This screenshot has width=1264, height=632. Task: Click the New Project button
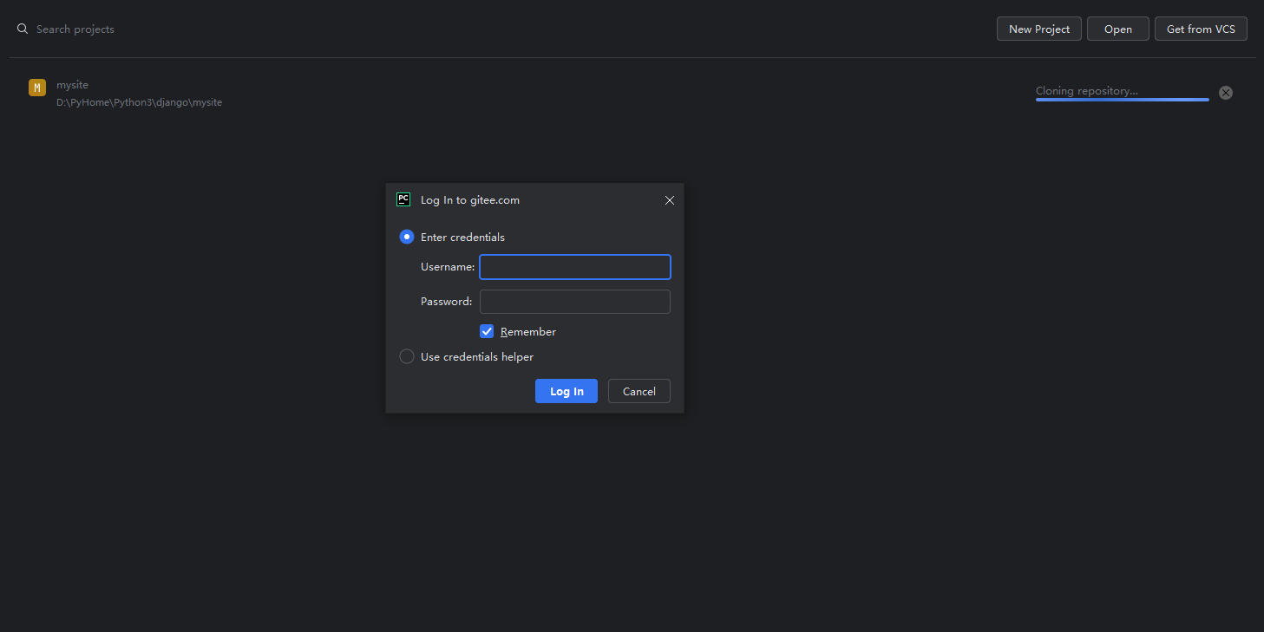click(x=1039, y=29)
